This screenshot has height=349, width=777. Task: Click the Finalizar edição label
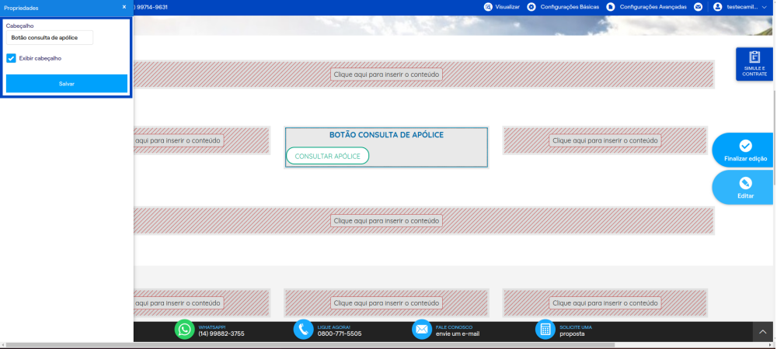coord(745,159)
